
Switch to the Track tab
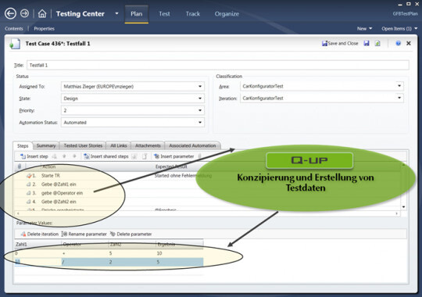(193, 14)
